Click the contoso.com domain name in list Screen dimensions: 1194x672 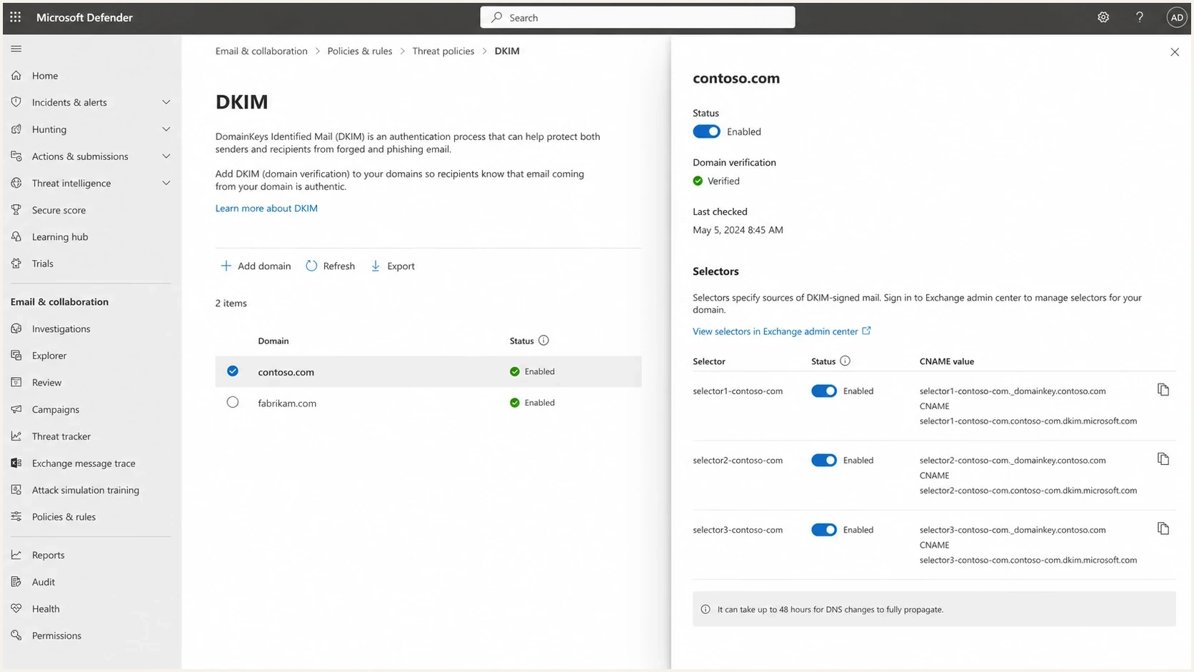pyautogui.click(x=286, y=371)
